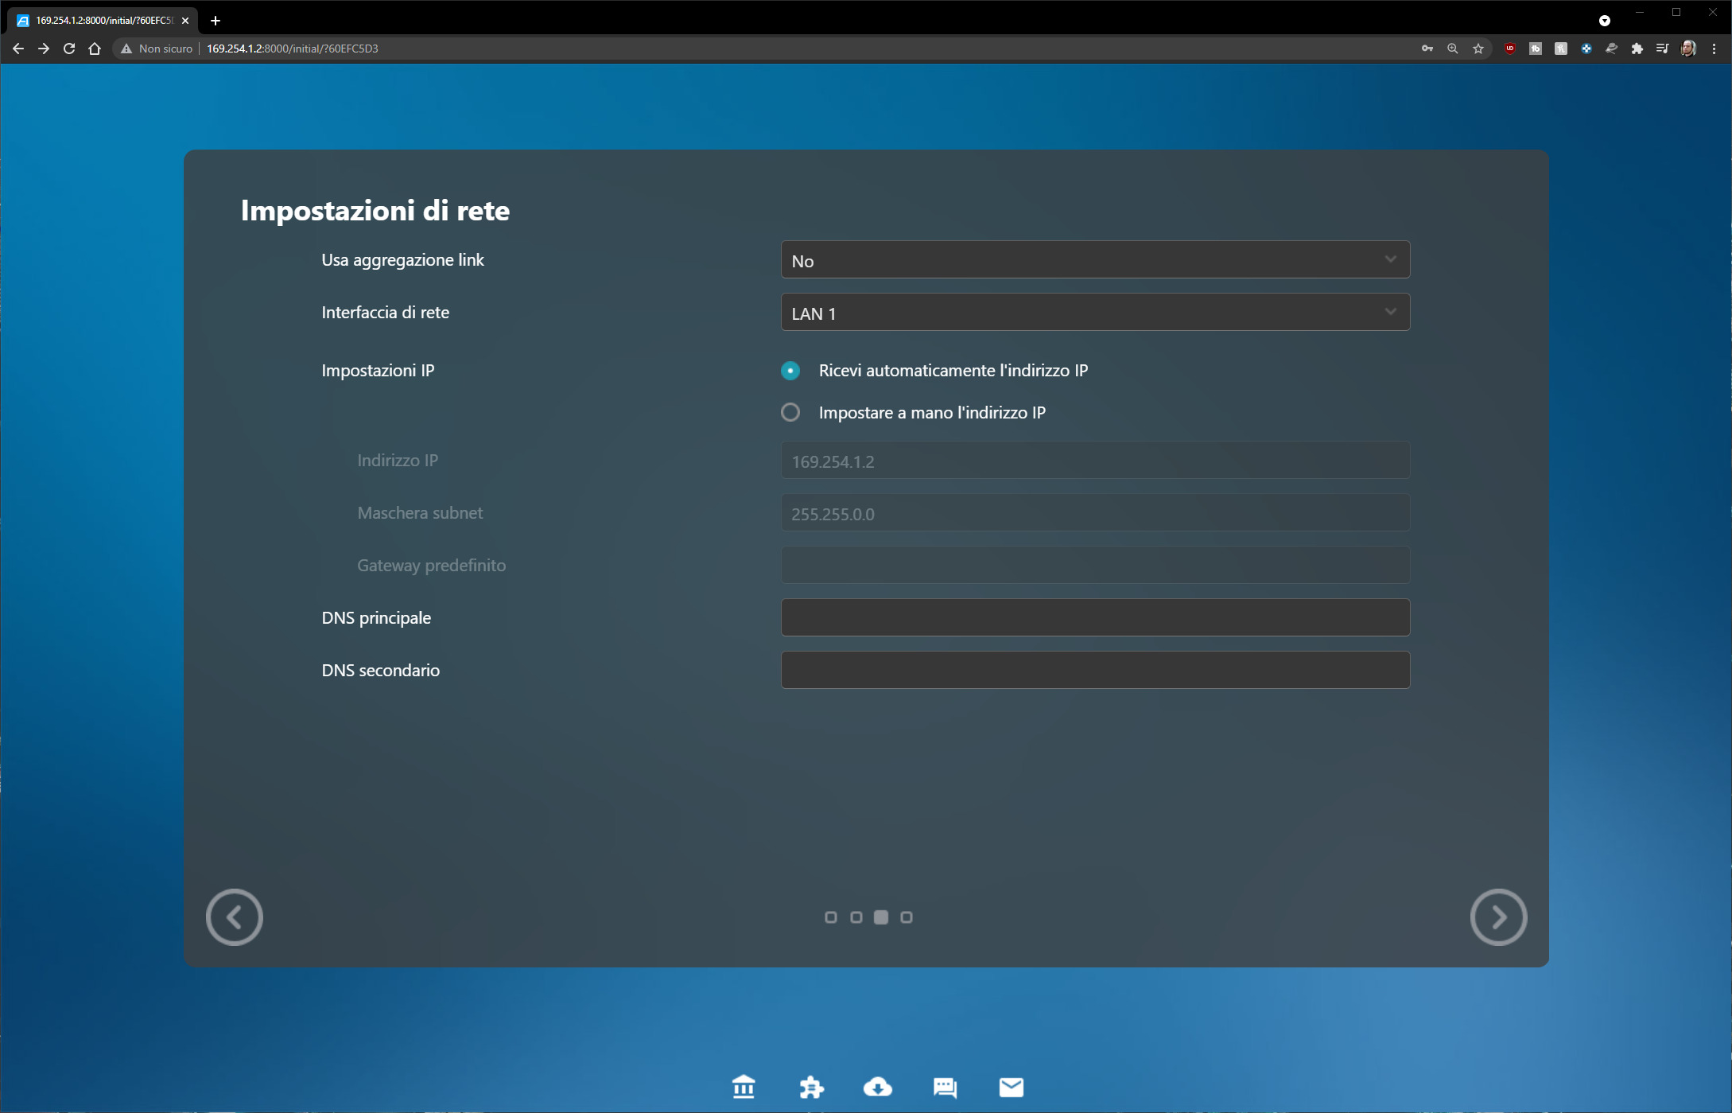Select Ricevi automaticamente l'indirizzo IP
Screen dimensions: 1732x1113
pyautogui.click(x=790, y=371)
